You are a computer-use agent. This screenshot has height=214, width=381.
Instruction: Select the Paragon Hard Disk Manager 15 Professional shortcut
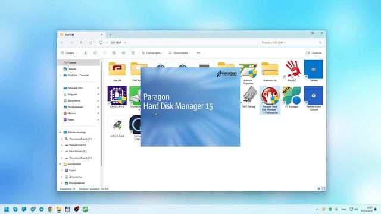pyautogui.click(x=270, y=100)
